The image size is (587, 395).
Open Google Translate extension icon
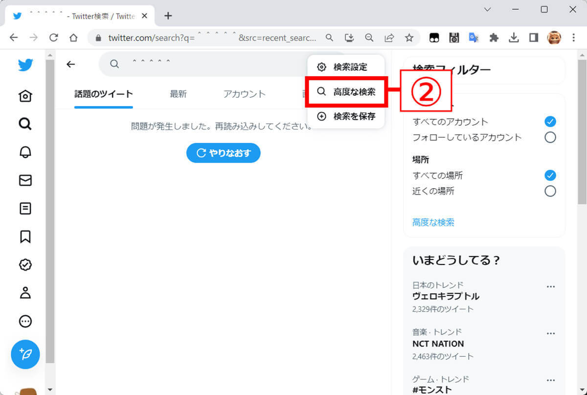pyautogui.click(x=474, y=38)
